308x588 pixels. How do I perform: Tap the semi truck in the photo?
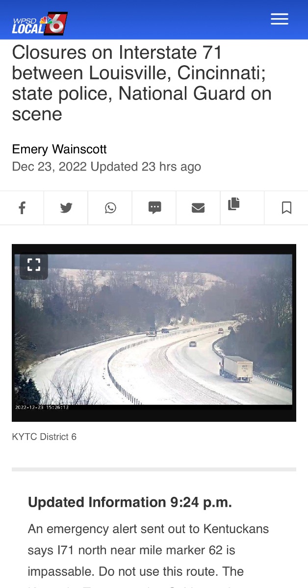click(236, 368)
